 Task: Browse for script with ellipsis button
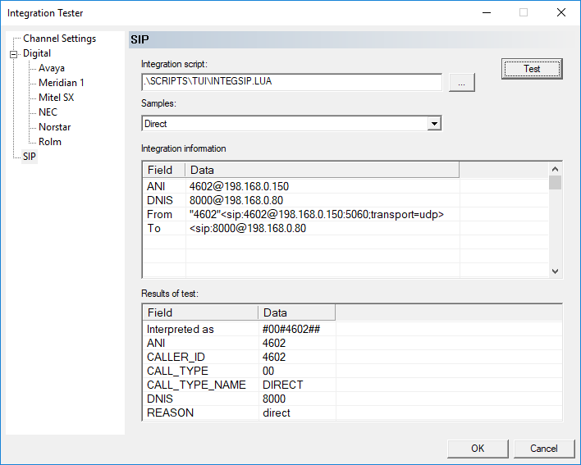(x=461, y=83)
